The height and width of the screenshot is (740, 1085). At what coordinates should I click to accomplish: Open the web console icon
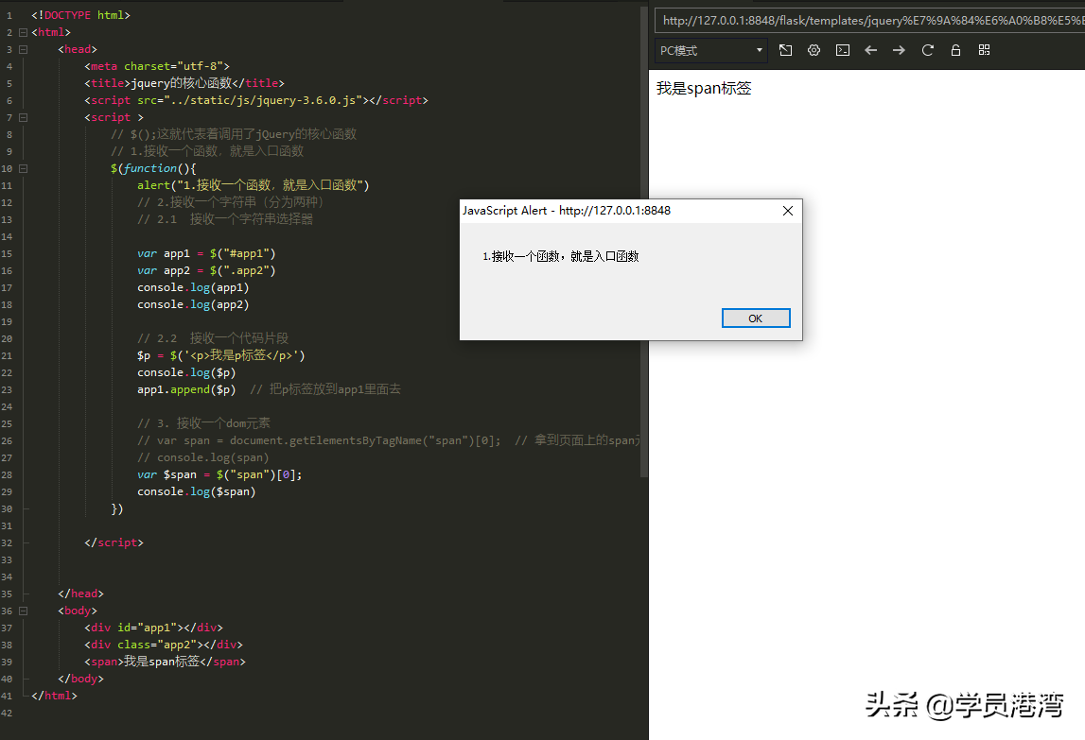tap(842, 50)
